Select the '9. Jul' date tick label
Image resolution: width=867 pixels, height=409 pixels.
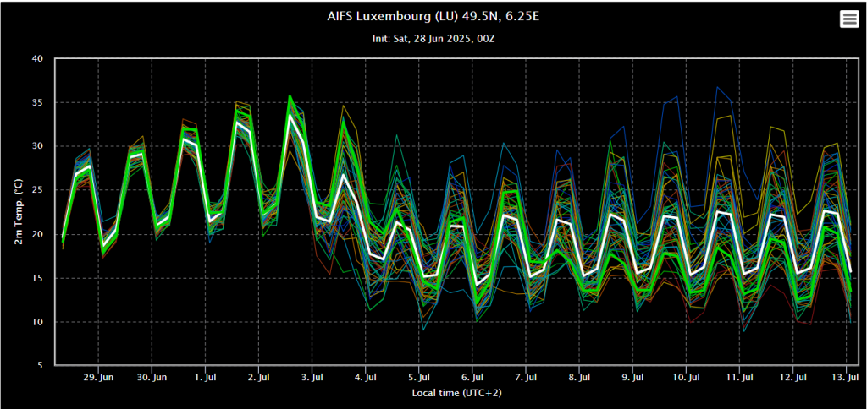[x=632, y=378]
